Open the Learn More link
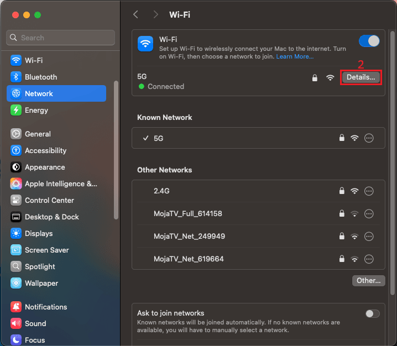Image resolution: width=397 pixels, height=346 pixels. [x=295, y=56]
